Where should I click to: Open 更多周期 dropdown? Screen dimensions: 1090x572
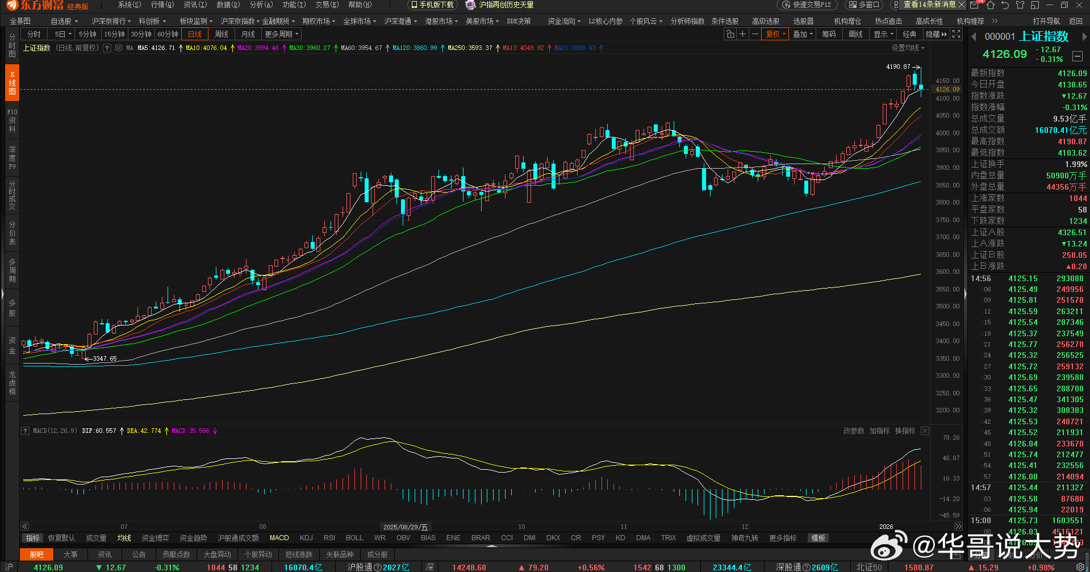tap(281, 34)
